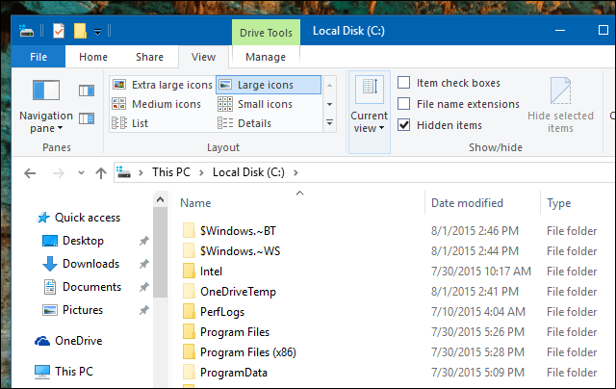Choose Details layout option
Screen dimensions: 616x389
244,123
